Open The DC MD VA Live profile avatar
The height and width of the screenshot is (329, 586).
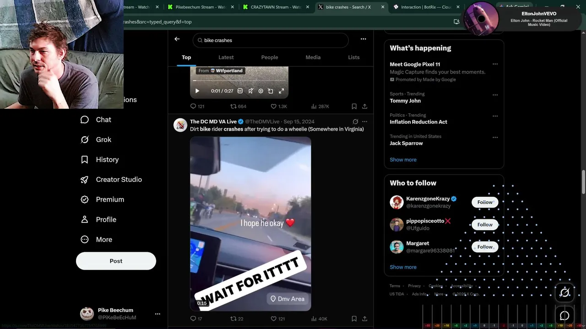click(180, 125)
